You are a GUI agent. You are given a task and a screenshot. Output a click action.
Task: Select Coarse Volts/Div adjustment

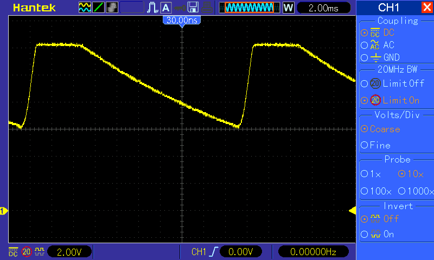pyautogui.click(x=380, y=129)
